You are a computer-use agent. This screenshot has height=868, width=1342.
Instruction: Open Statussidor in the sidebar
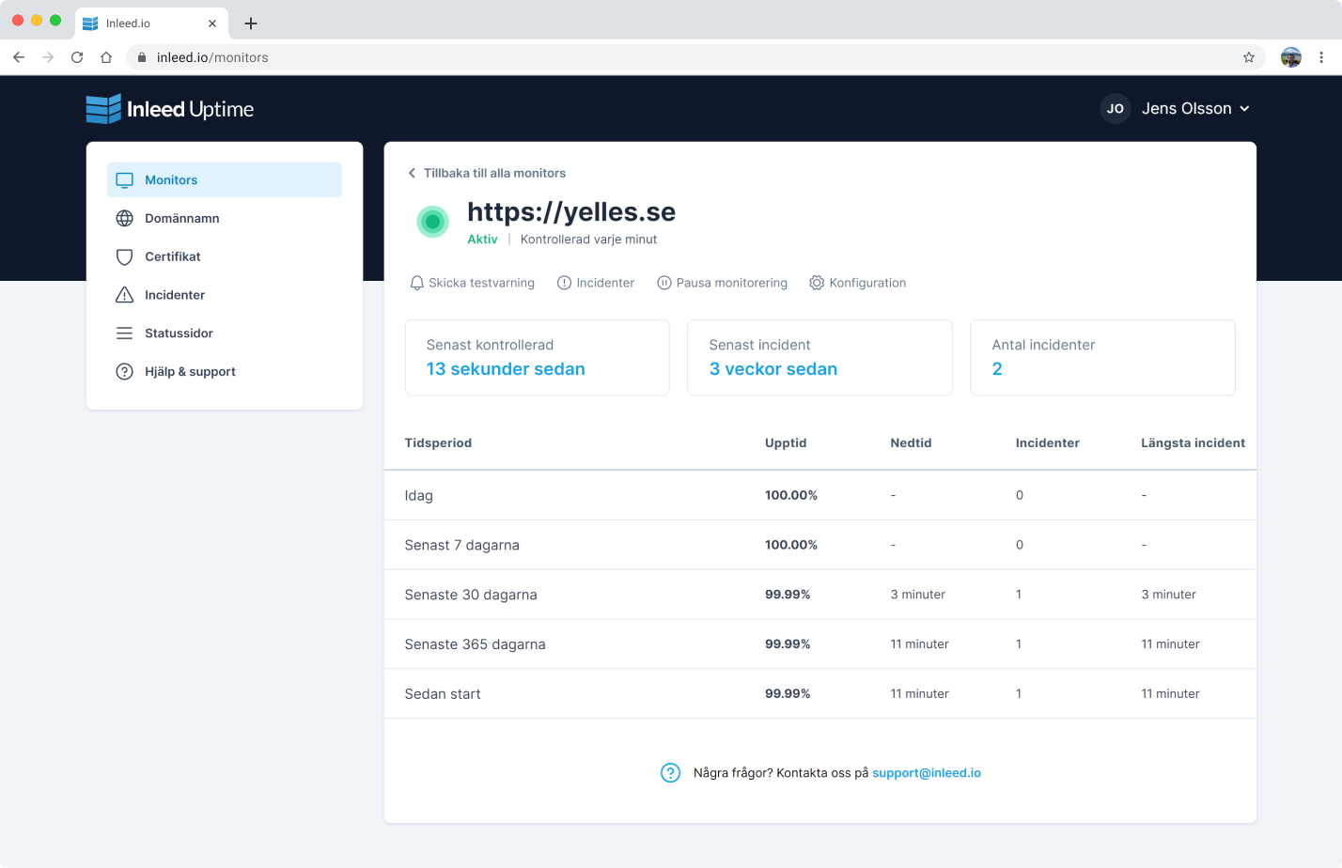coord(179,333)
